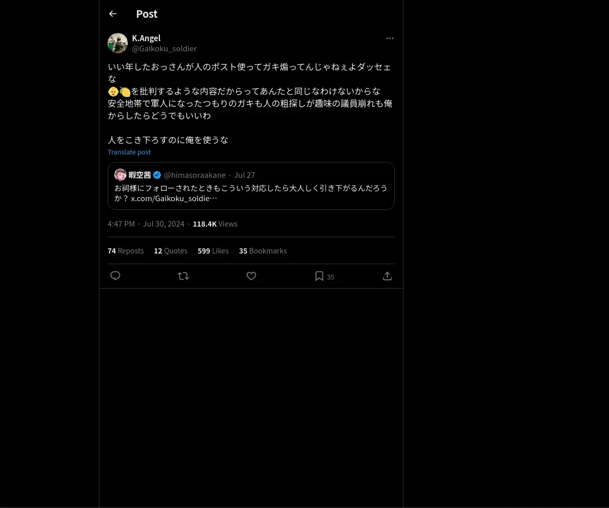This screenshot has width=609, height=508.
Task: Open the share upload icon
Action: coord(387,276)
